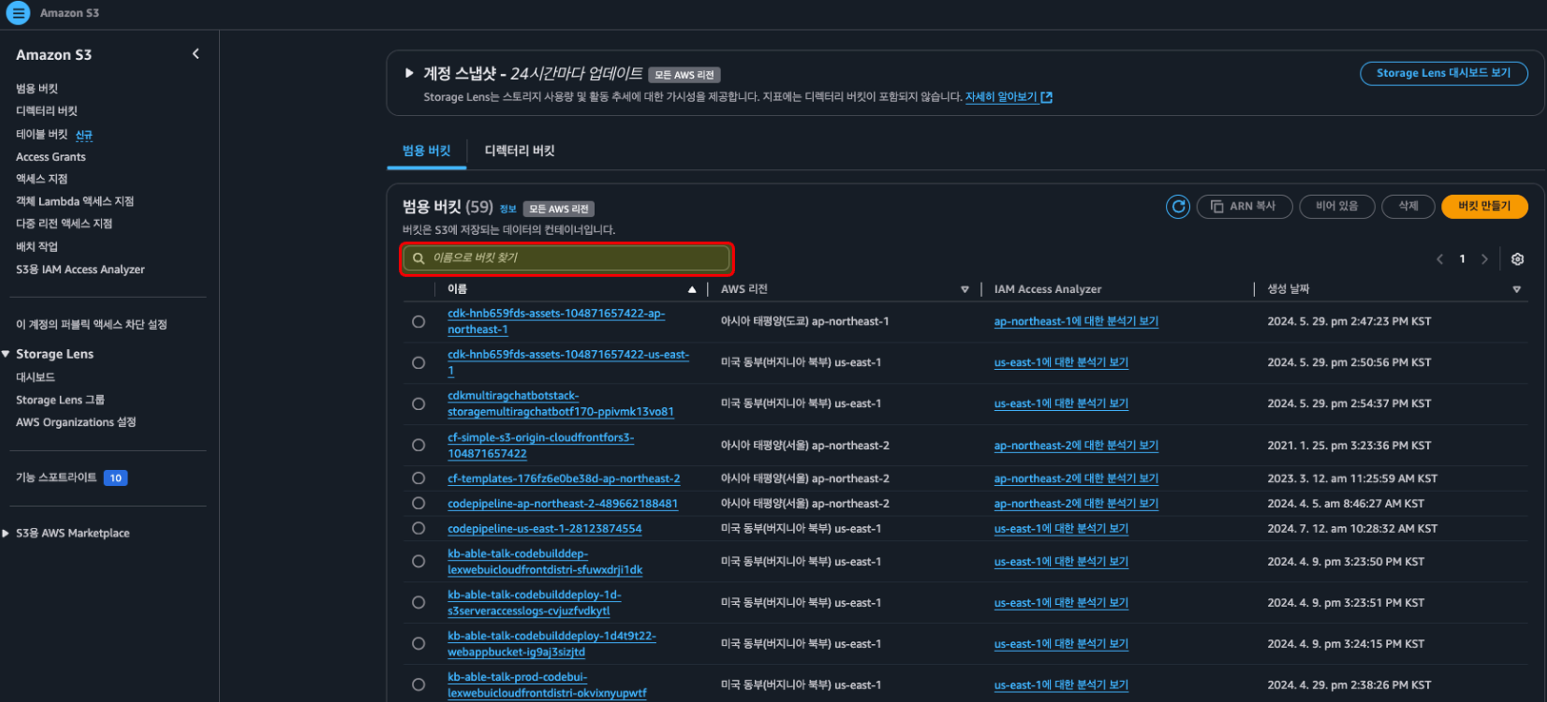
Task: Open 자세히 알아보기 link
Action: [1001, 97]
